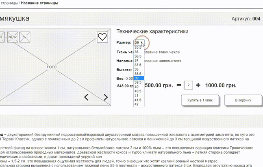Image resolution: width=263 pixels, height=167 pixels.
Task: Add product to favorites with heart icon
Action: tap(102, 37)
